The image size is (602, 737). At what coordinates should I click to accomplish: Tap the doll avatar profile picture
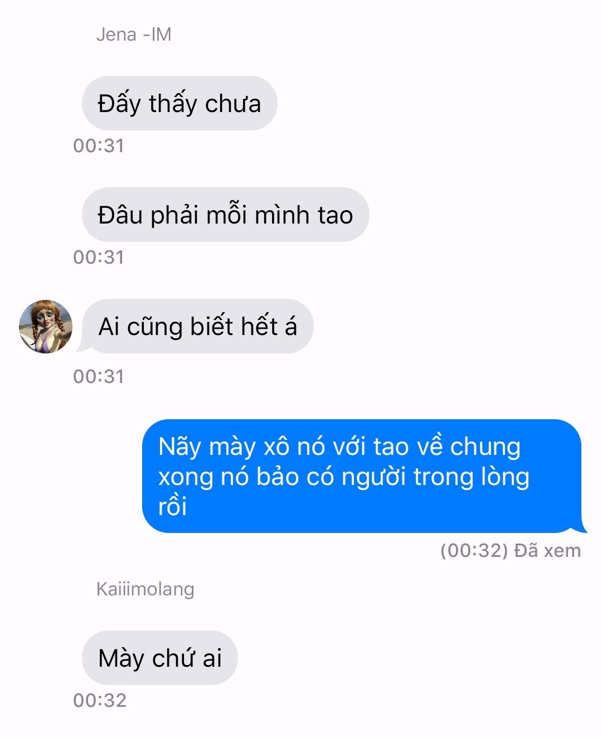[x=46, y=327]
